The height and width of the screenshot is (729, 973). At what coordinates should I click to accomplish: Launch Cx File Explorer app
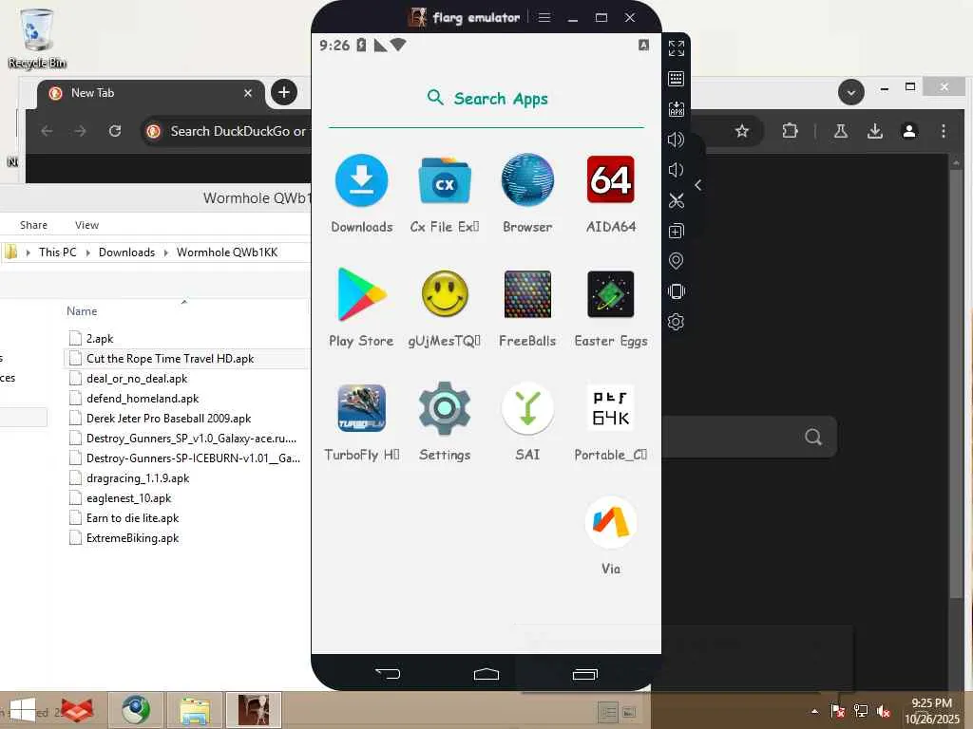(445, 180)
